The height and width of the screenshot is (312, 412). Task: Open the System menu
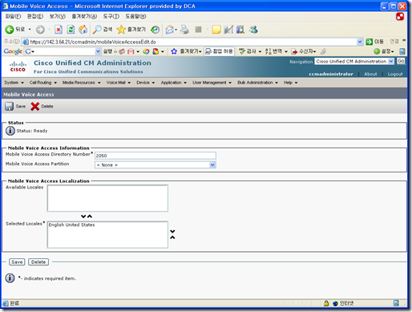(x=14, y=83)
